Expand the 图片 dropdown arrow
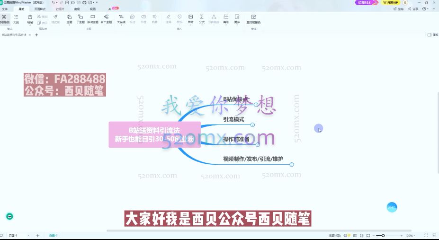Image resolution: width=439 pixels, height=240 pixels. click(x=191, y=25)
